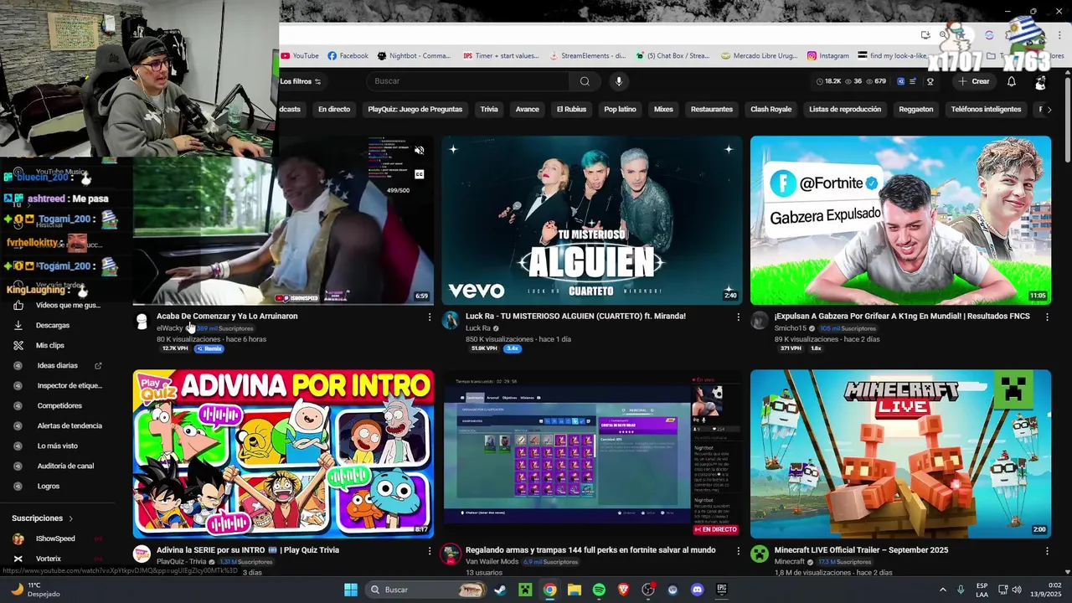Open Logros in the sidebar
This screenshot has height=603, width=1072.
(x=49, y=486)
